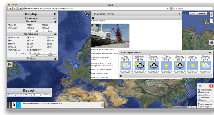Switch to Map view
The height and width of the screenshot is (115, 214).
click(x=192, y=13)
